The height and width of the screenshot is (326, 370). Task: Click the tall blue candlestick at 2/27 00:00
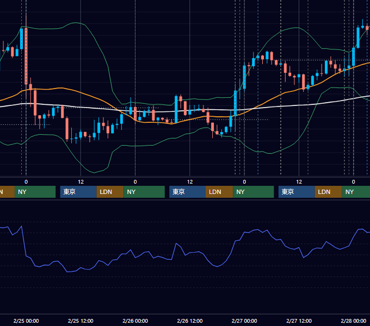click(x=244, y=77)
